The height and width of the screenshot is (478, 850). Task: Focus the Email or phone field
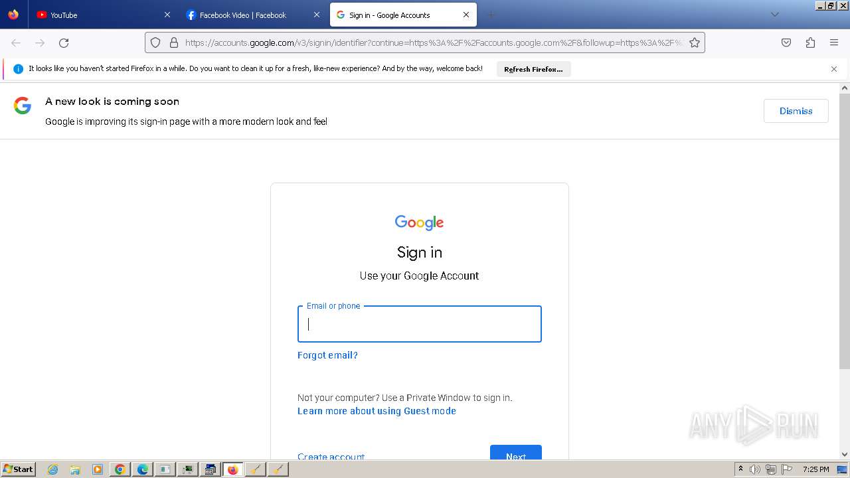pyautogui.click(x=420, y=324)
